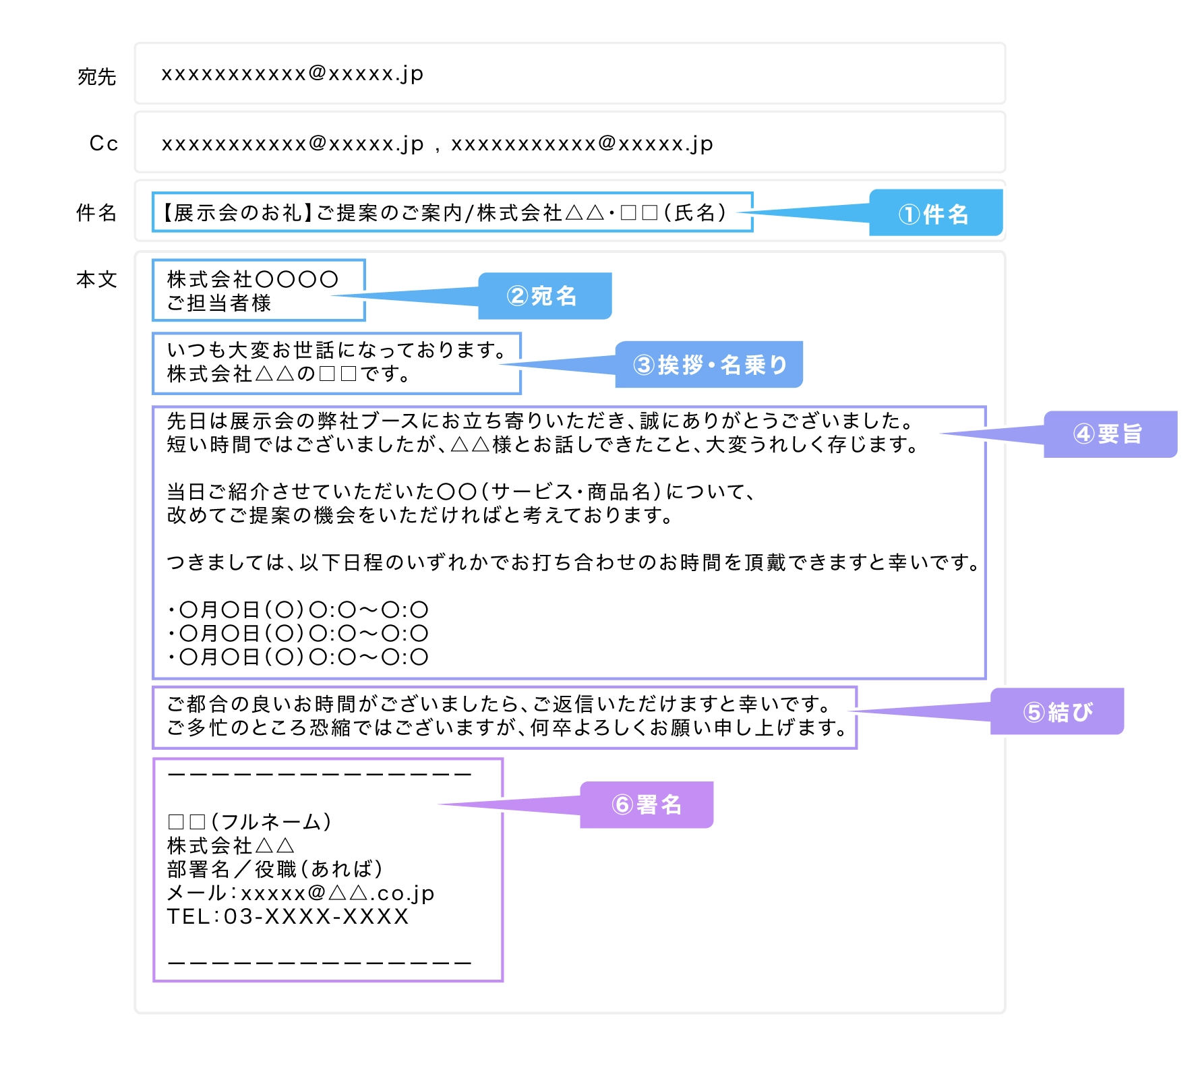The image size is (1194, 1068).
Task: Click the greeting line いつも大変お世話になっております
Action: click(337, 350)
